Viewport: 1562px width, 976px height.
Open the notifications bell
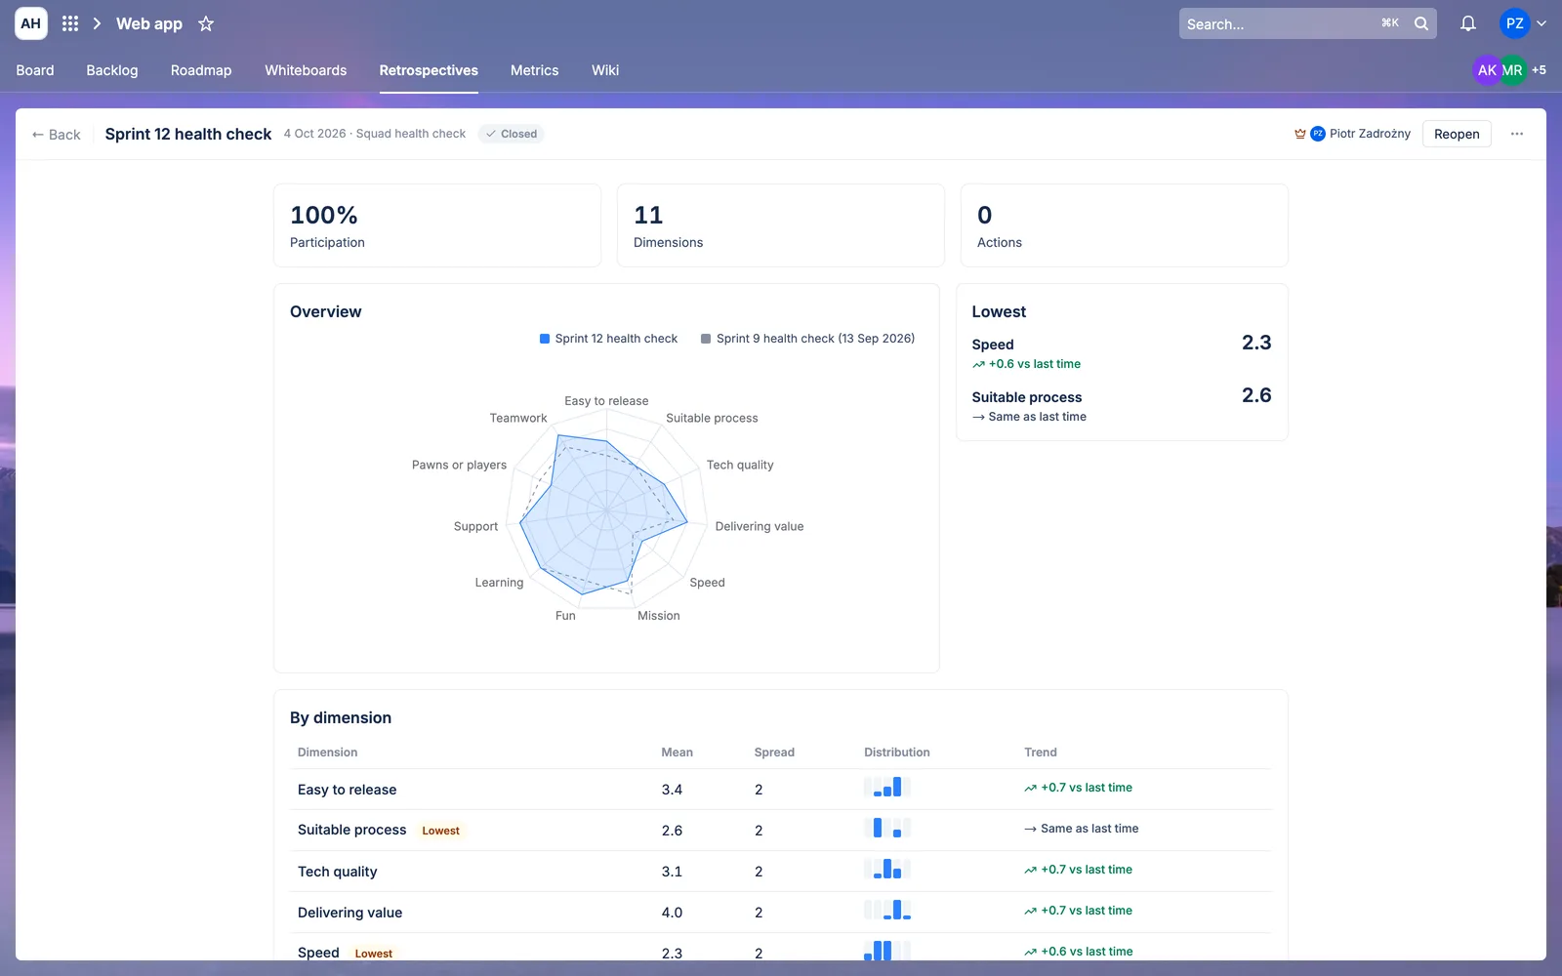coord(1468,23)
